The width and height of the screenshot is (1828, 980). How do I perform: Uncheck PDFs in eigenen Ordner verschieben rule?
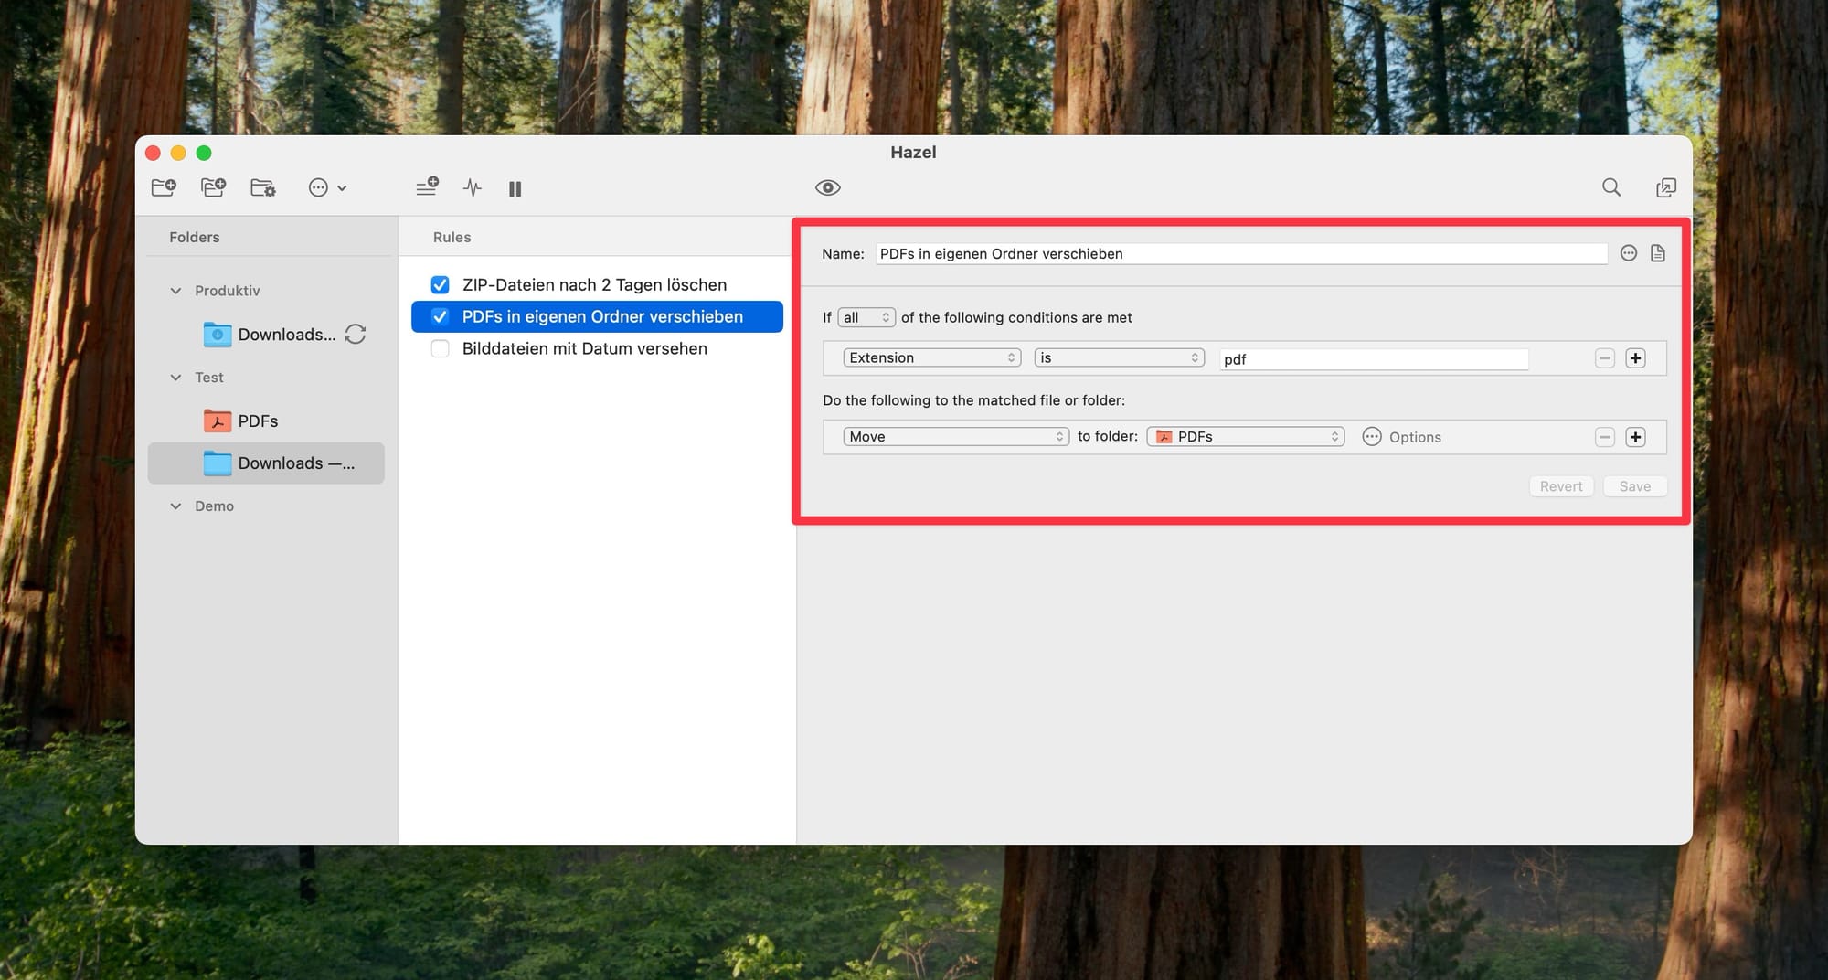pyautogui.click(x=440, y=316)
